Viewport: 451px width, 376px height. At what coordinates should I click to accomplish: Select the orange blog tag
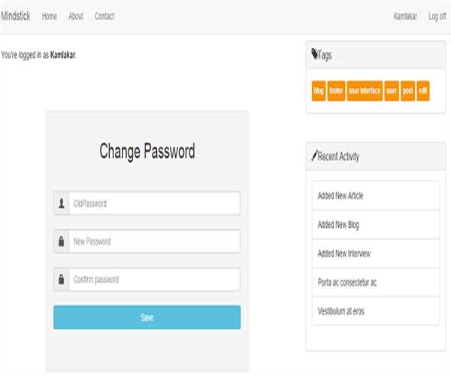click(318, 91)
